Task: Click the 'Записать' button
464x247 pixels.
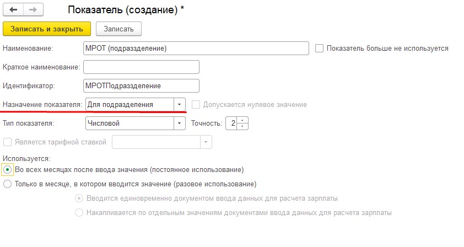Action: coord(118,29)
